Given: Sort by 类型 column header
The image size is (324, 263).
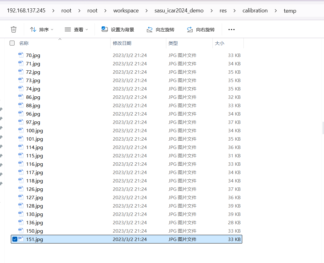Looking at the screenshot, I should [173, 43].
